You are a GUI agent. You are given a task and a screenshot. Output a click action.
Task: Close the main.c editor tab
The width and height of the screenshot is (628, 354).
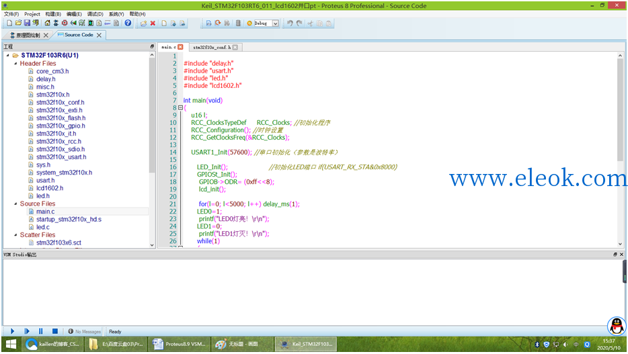[x=180, y=47]
